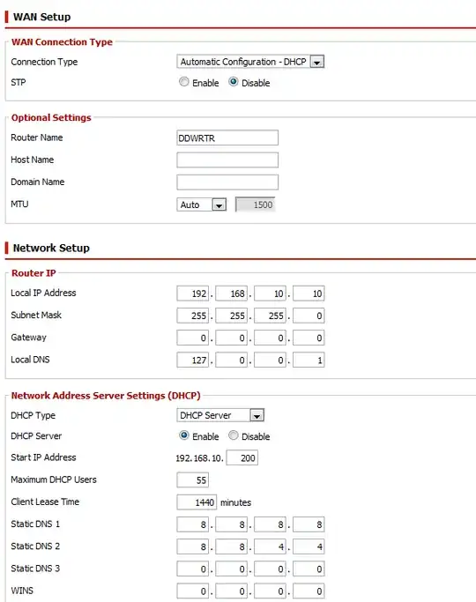Screen dimensions: 476x602
Task: Edit WINS first octet field
Action: [193, 591]
